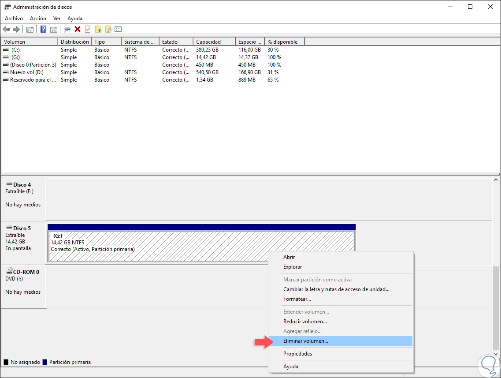501x378 pixels.
Task: Click the CD-ROM 0 DVD (I:) label panel
Action: [x=24, y=286]
